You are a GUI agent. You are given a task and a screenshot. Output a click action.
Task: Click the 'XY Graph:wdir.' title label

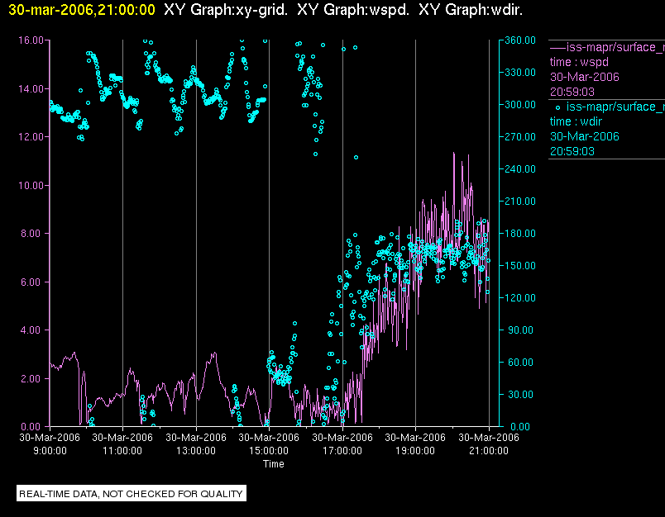click(x=471, y=10)
